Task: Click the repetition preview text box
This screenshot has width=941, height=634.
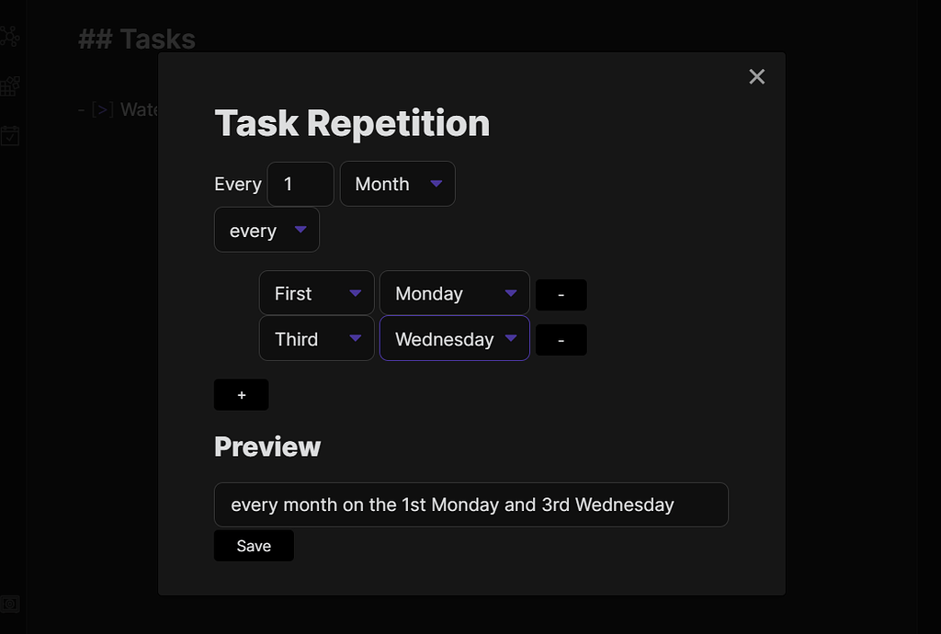Action: click(x=470, y=504)
